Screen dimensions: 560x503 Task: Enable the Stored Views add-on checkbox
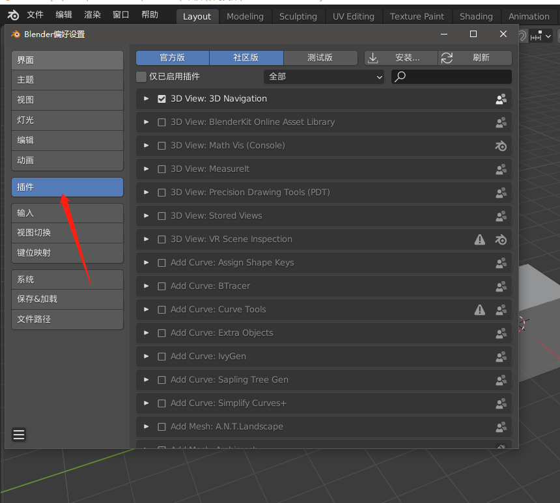161,216
